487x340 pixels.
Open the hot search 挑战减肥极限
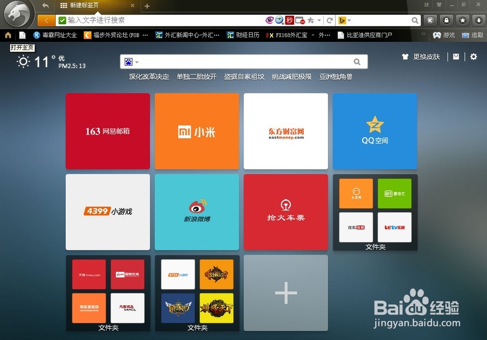[291, 76]
